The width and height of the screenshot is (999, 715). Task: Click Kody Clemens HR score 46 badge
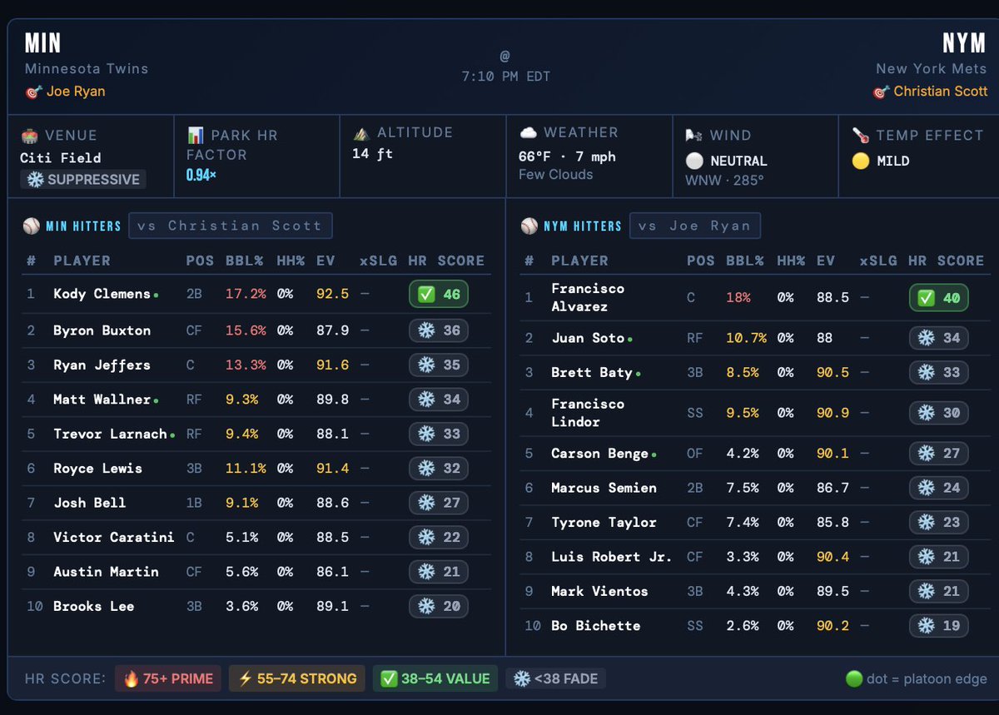tap(439, 295)
